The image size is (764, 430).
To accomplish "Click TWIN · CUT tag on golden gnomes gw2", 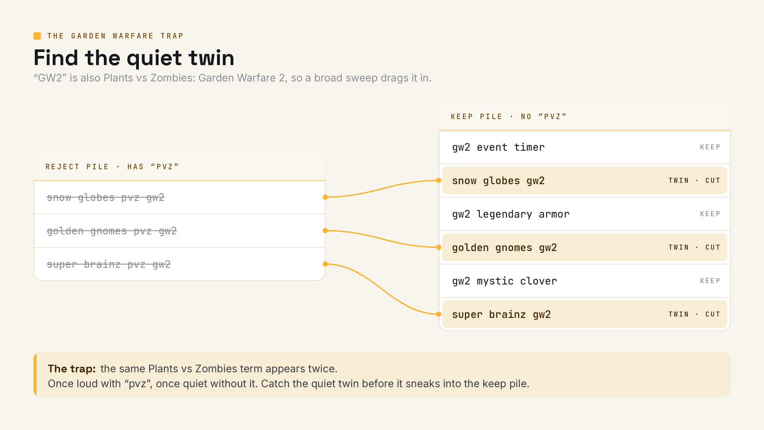I will click(694, 247).
